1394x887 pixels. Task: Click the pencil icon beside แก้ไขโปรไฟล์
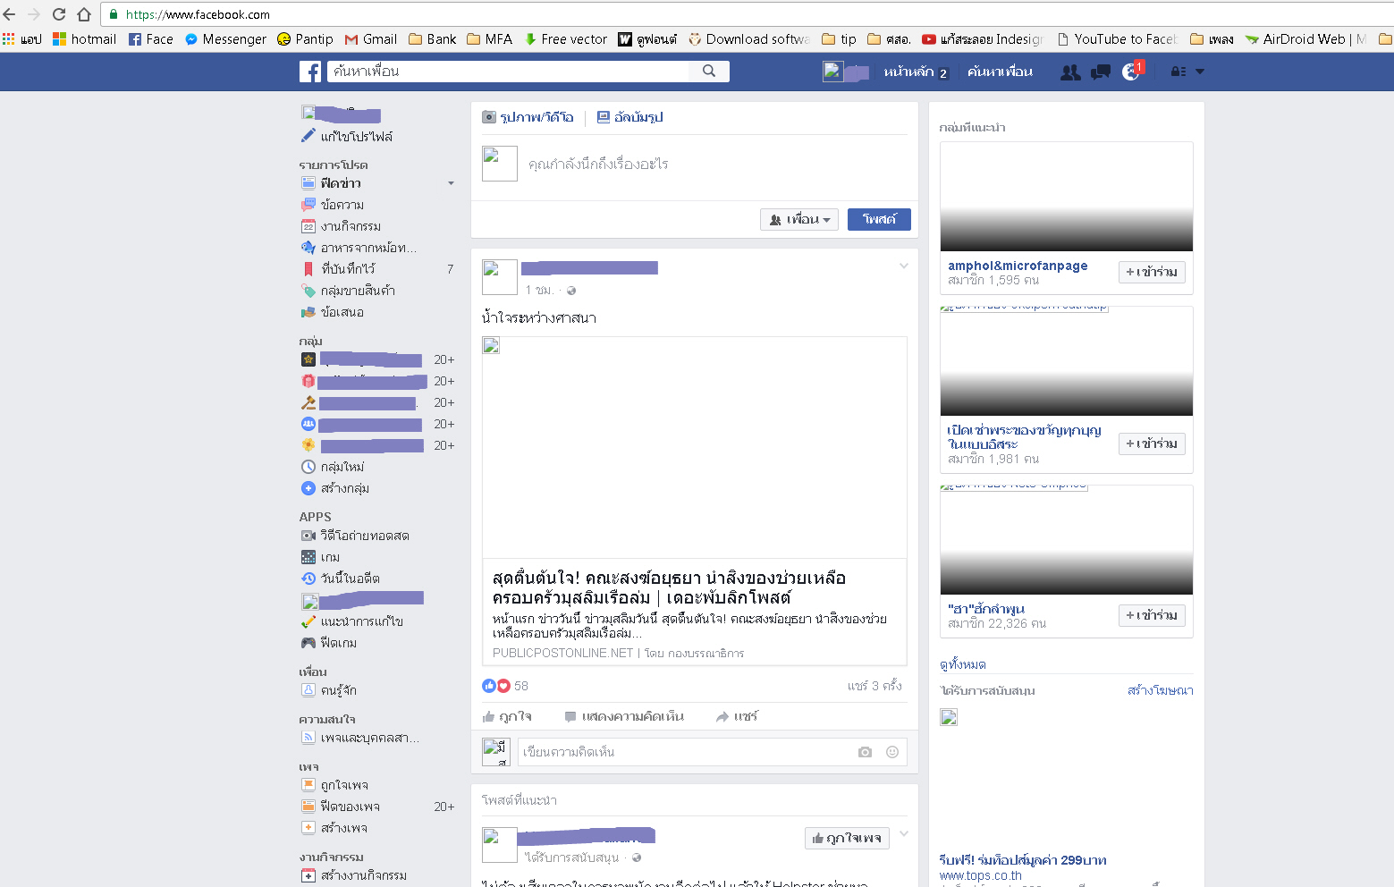click(308, 136)
